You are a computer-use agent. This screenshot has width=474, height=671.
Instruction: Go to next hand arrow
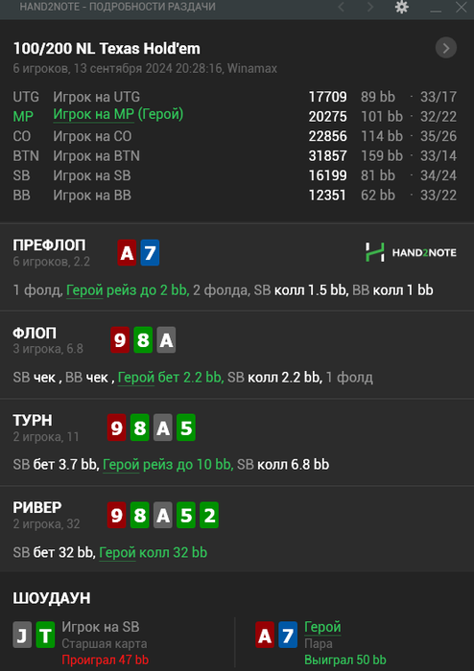(x=370, y=7)
